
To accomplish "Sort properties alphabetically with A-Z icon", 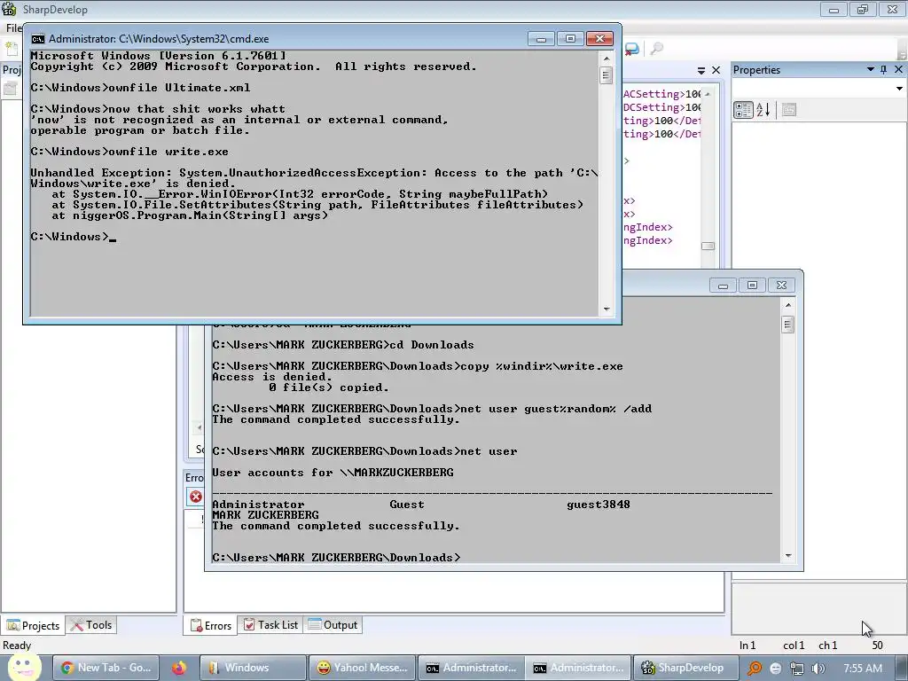I will (763, 109).
